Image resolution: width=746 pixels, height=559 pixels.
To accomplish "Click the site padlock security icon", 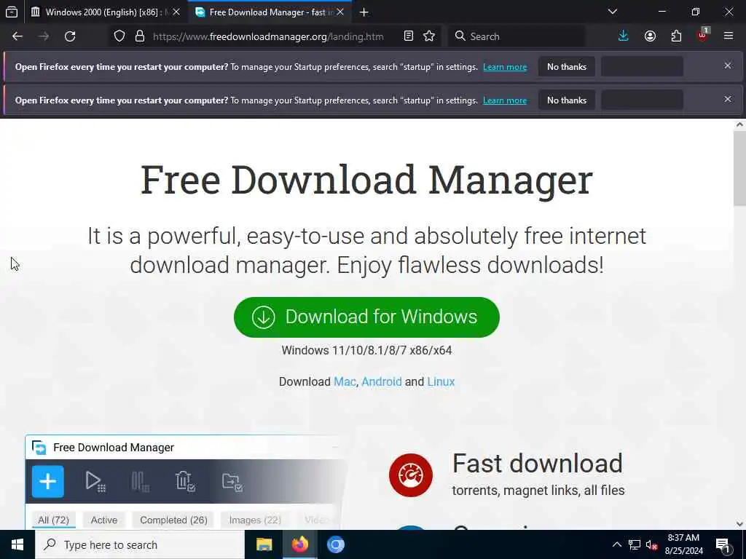I will pos(139,36).
